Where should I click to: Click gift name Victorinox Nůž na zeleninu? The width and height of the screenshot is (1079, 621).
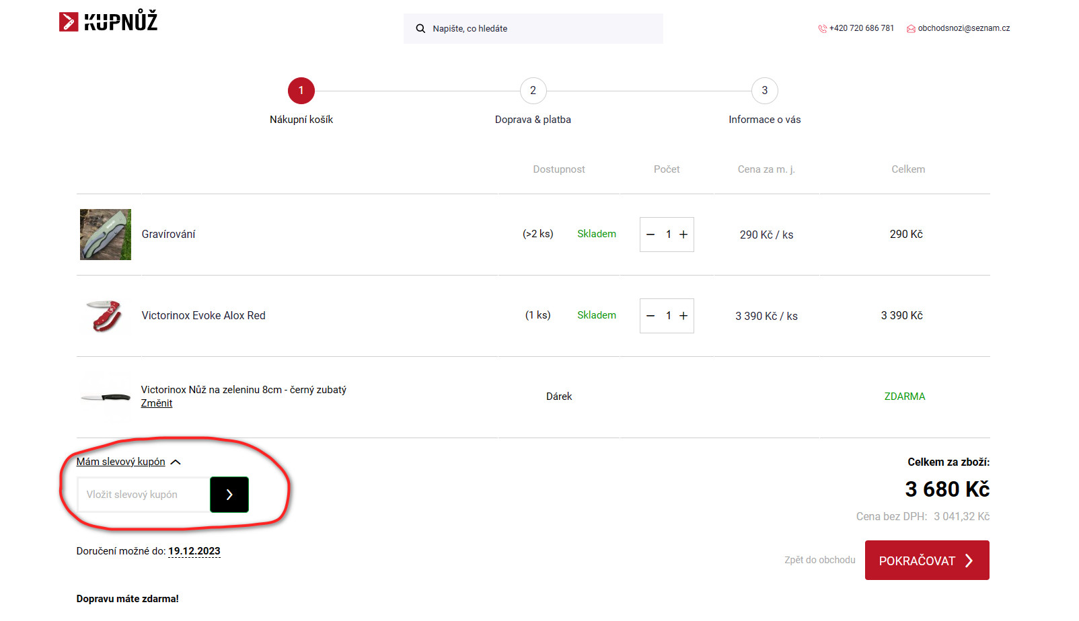(244, 390)
